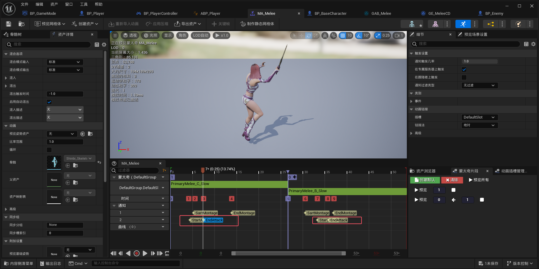Open asset details table view options icon
Image resolution: width=539 pixels, height=269 pixels.
[x=97, y=45]
